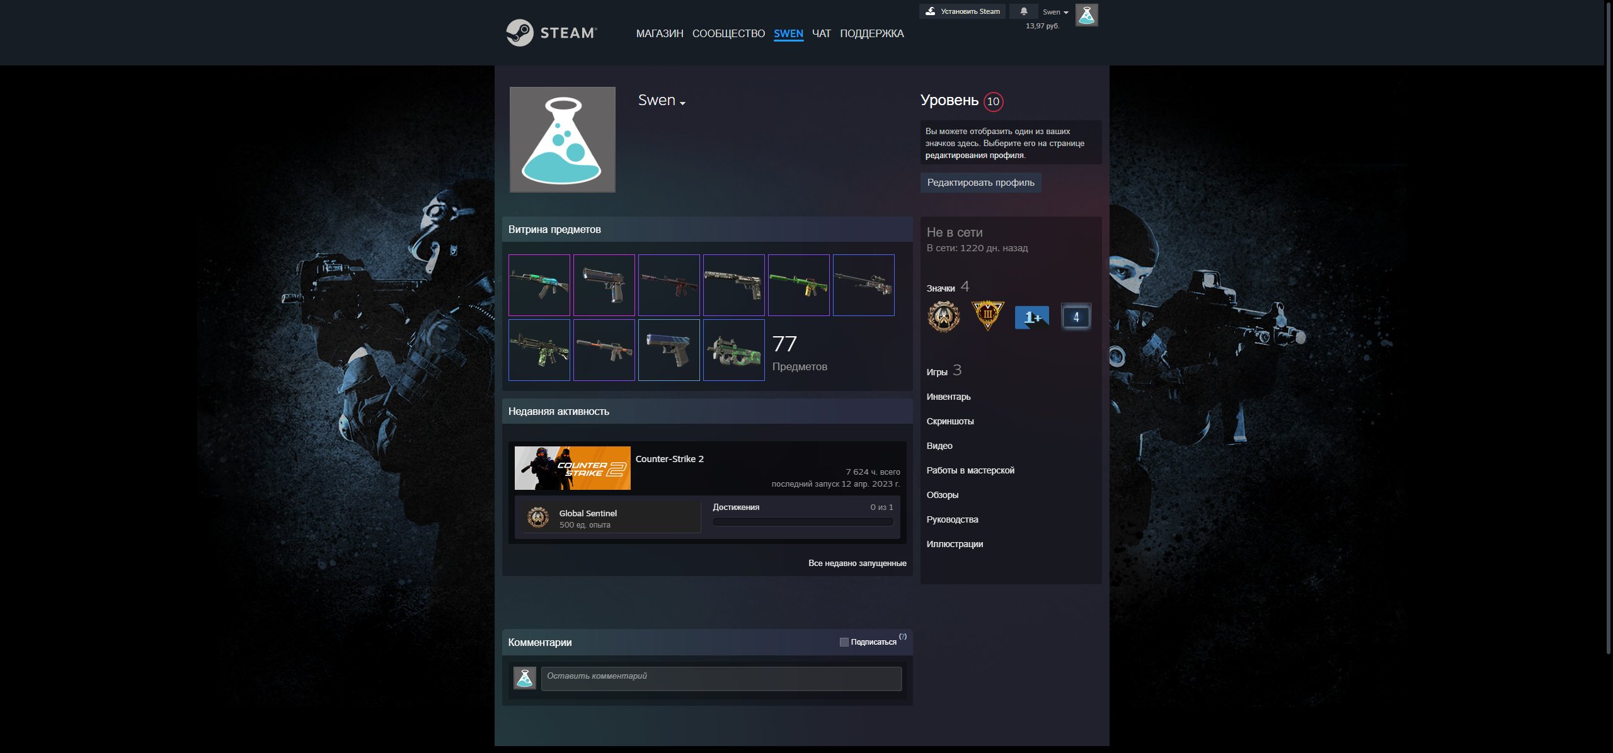Click the Counter-Strike 2 title link

pyautogui.click(x=670, y=459)
